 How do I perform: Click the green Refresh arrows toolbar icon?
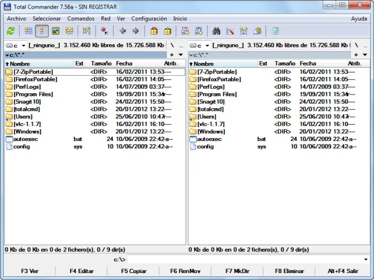coord(11,31)
